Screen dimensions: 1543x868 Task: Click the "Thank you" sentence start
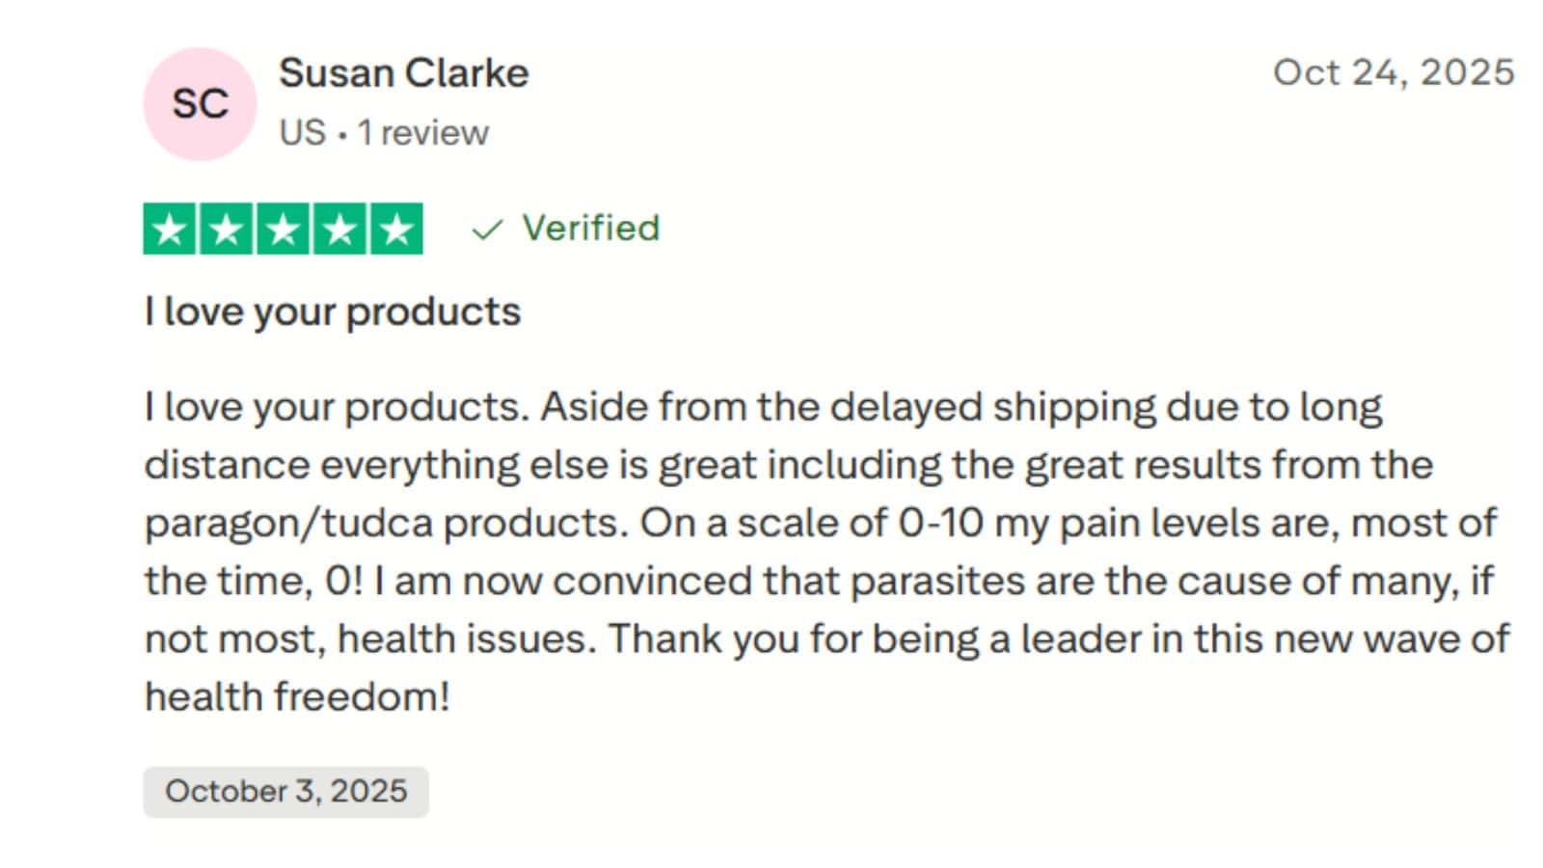coord(665,639)
